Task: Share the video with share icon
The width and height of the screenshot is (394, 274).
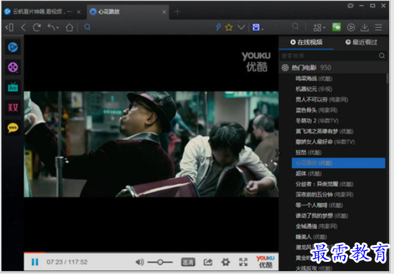Action: pyautogui.click(x=208, y=262)
